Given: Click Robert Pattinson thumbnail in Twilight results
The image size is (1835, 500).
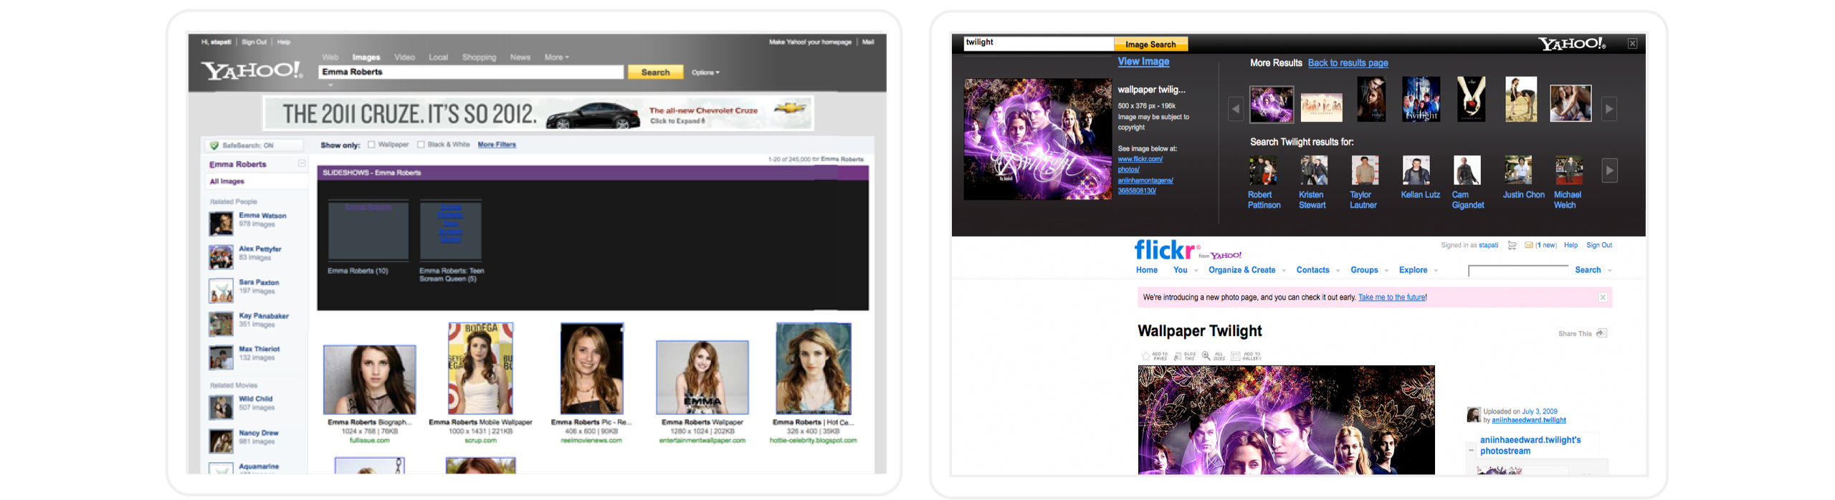Looking at the screenshot, I should tap(1263, 171).
